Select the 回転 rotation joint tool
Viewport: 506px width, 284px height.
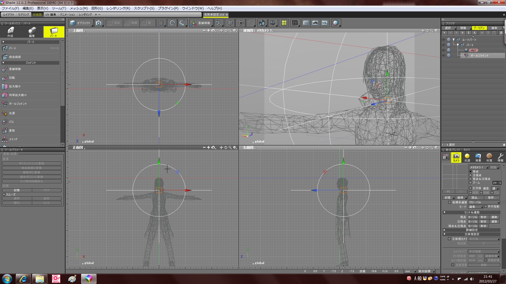(12, 78)
